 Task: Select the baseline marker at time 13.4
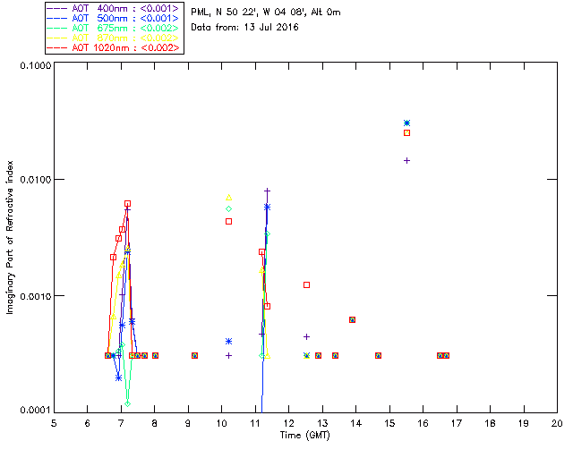tap(335, 355)
